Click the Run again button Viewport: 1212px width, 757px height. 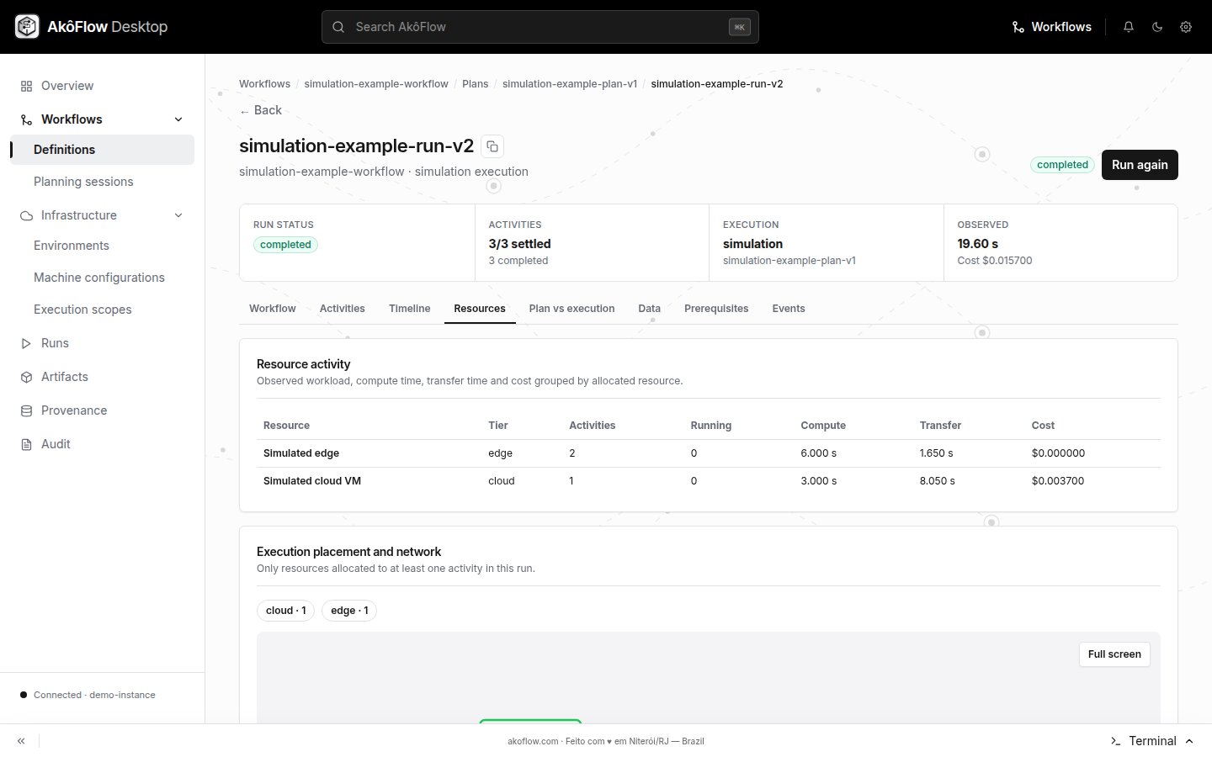pos(1140,165)
